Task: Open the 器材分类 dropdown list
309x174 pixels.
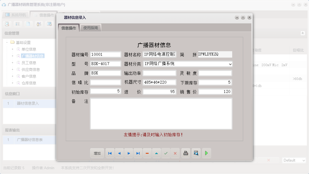Action: [229, 64]
